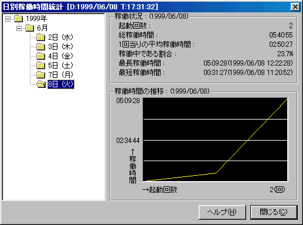Click the 最短稼働時間 label
Screen dimensions: 303x225
tap(142, 73)
